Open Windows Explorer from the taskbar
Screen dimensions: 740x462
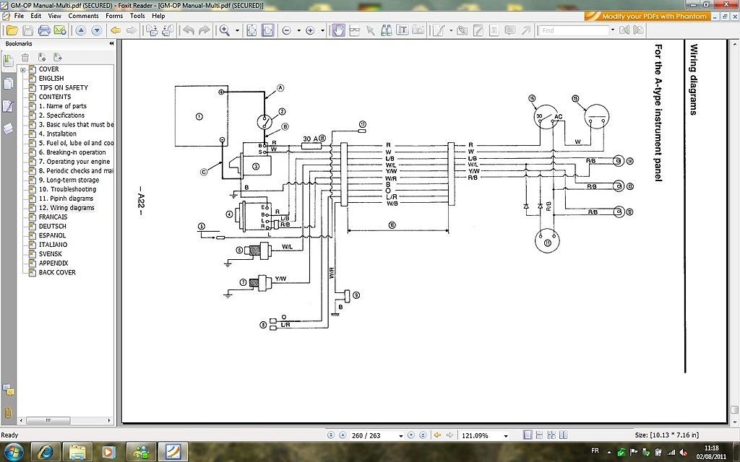[77, 452]
